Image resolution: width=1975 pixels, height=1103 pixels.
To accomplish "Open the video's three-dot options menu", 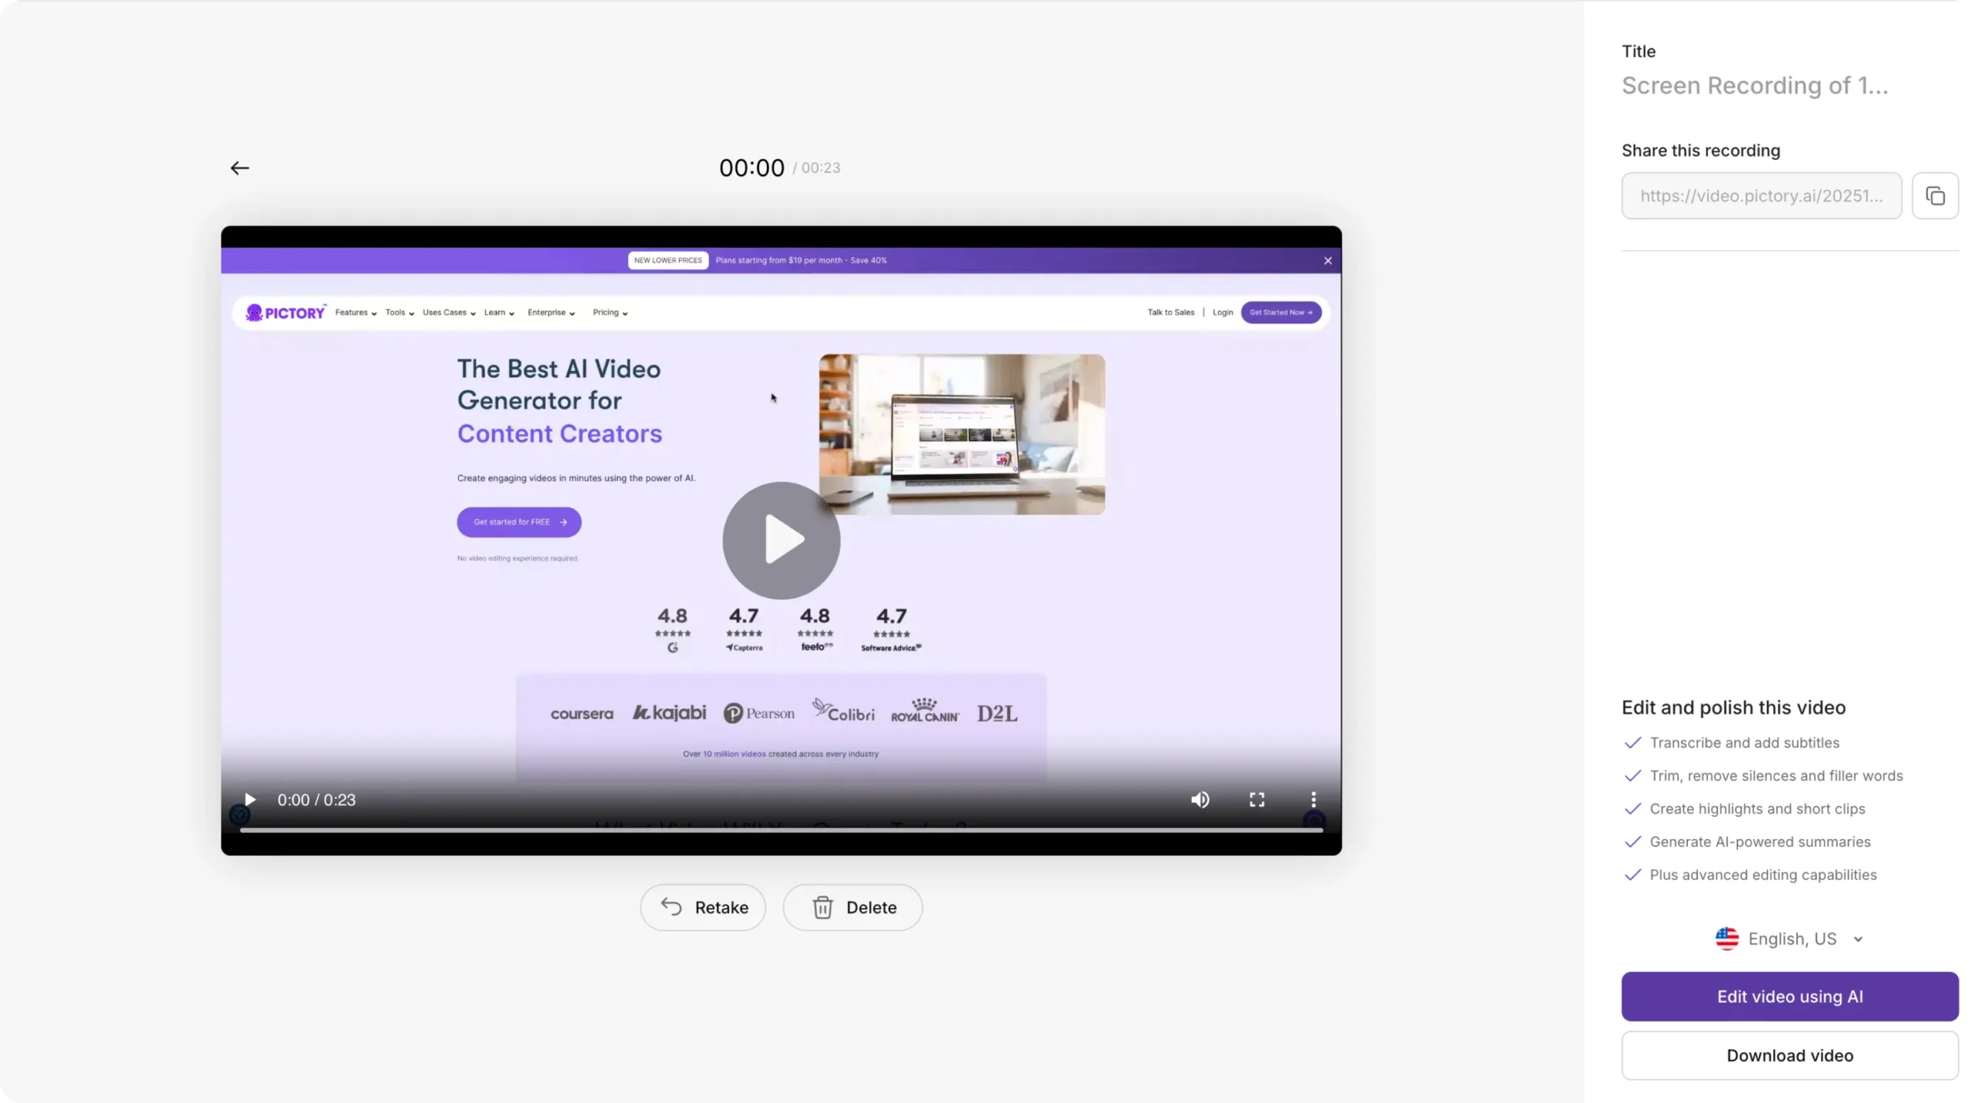I will pos(1313,800).
